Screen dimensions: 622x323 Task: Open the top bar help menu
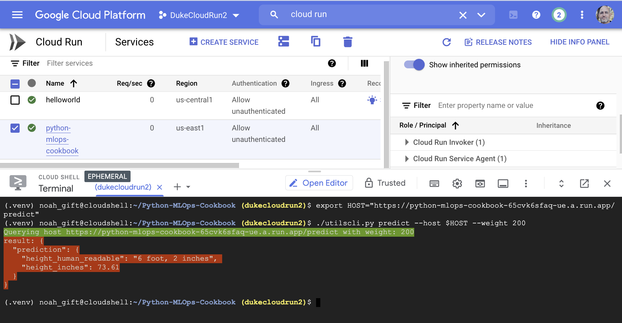click(x=536, y=15)
